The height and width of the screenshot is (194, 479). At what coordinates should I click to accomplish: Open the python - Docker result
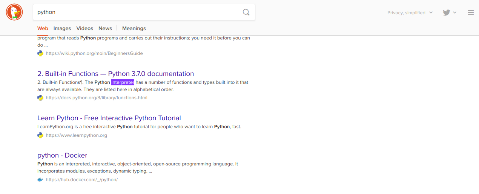click(62, 155)
